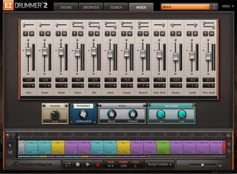Click the Shaker level value -12.0
The height and width of the screenshot is (174, 237).
[176, 80]
